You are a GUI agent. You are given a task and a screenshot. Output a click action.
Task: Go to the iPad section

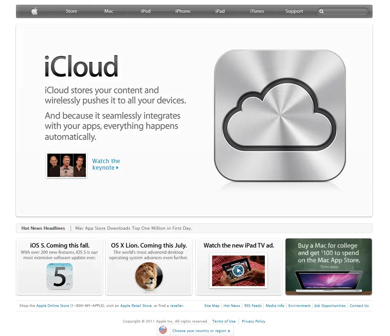click(220, 11)
